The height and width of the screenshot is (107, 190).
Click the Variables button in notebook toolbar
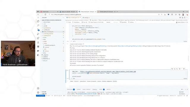tap(123, 22)
